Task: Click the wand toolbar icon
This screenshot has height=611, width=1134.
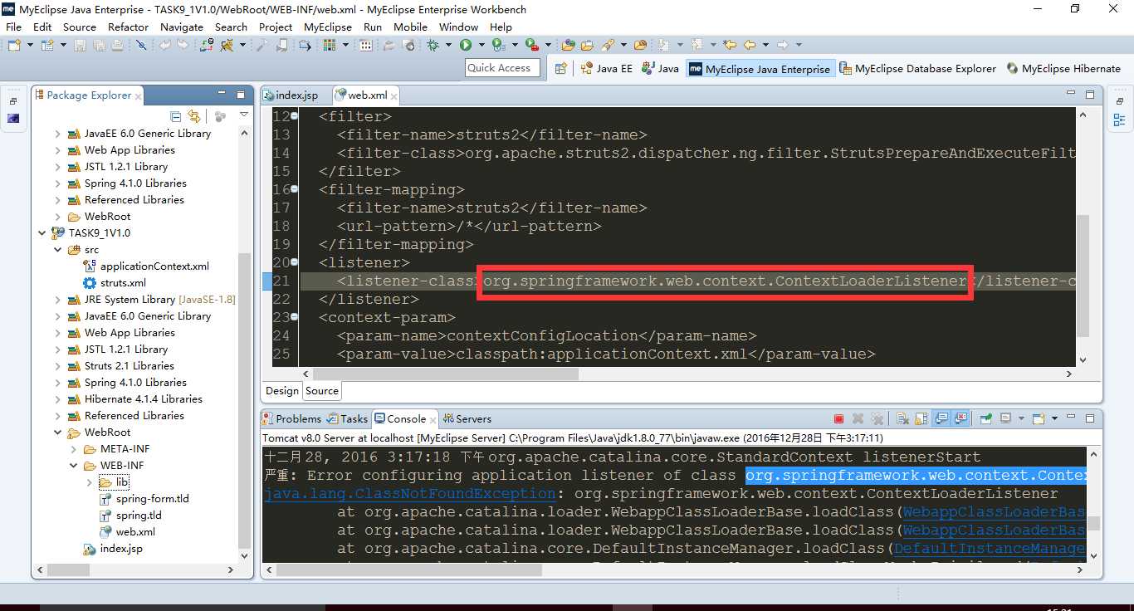Action: point(262,45)
